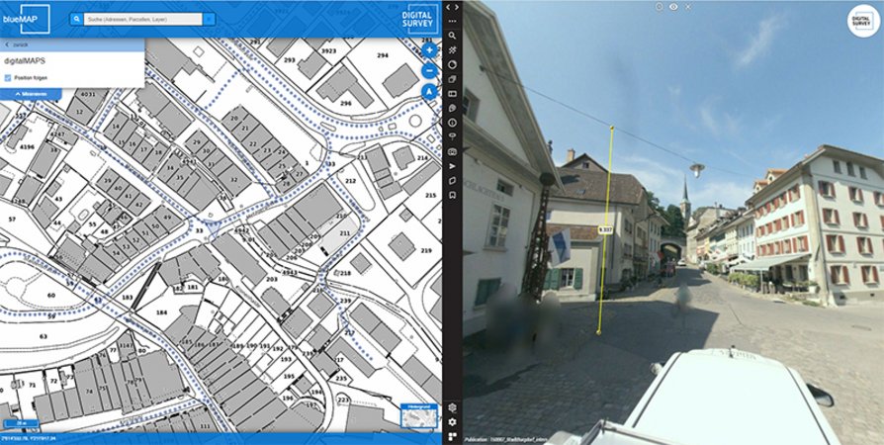Click the Publication text at the viewer bottom

pyautogui.click(x=506, y=440)
